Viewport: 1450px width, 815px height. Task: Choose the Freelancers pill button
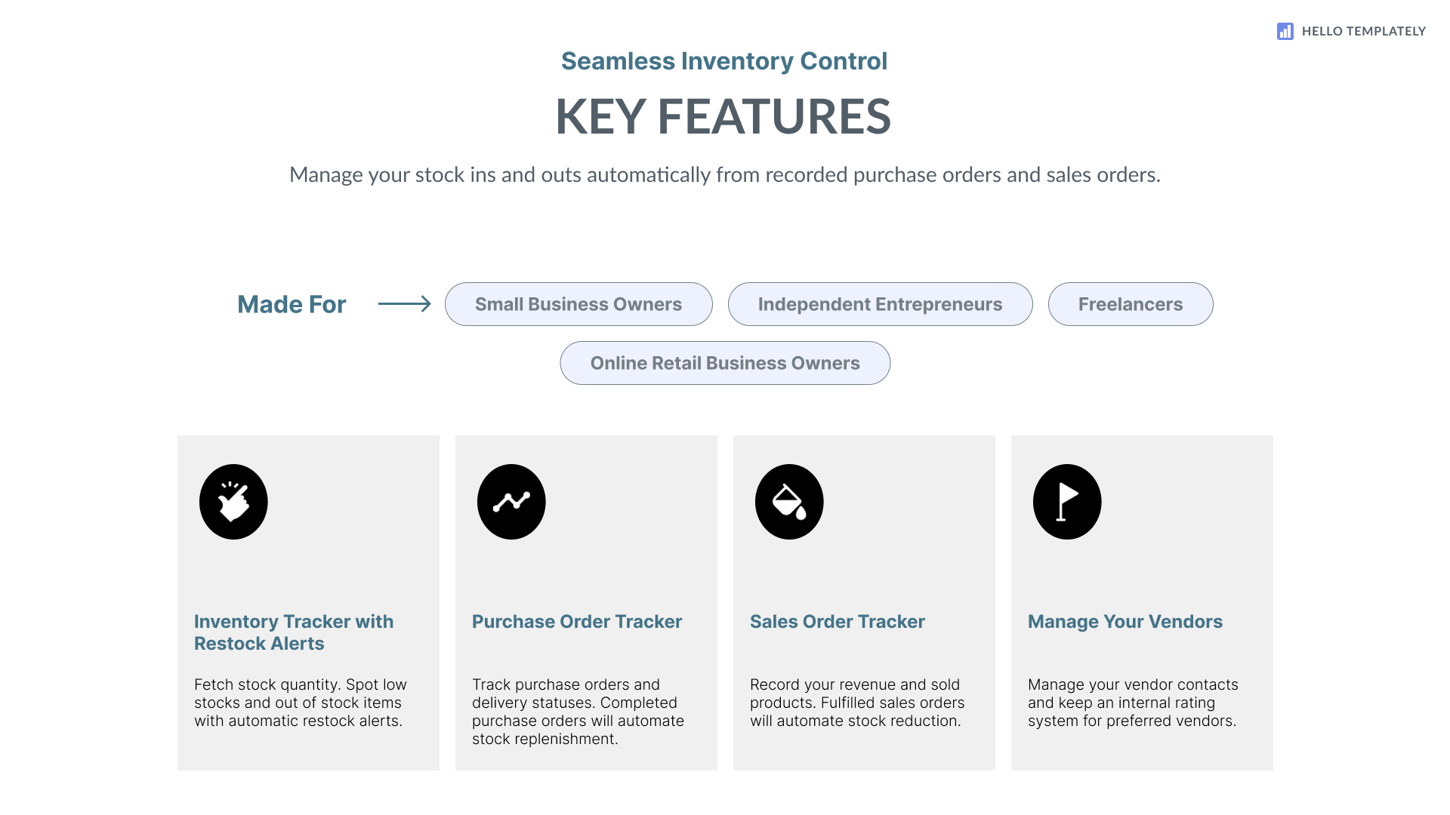(1131, 304)
